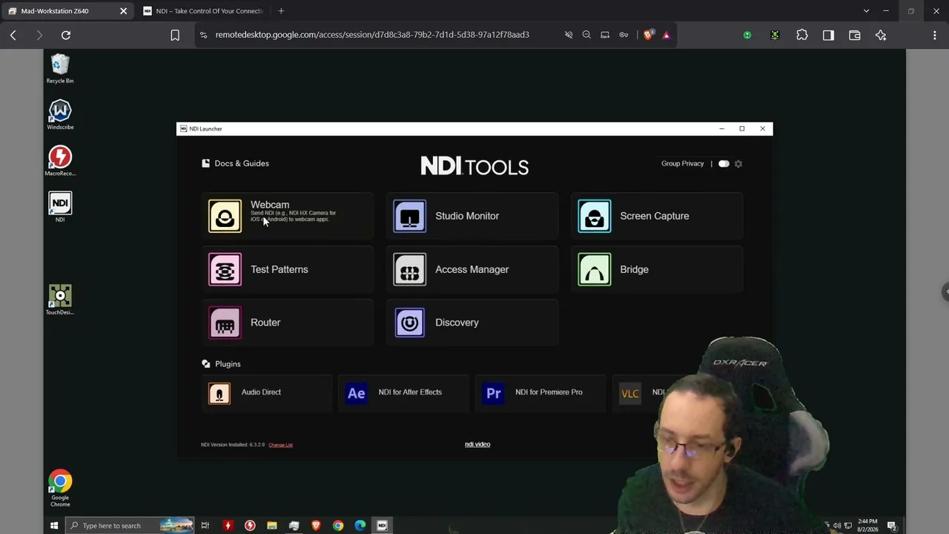The image size is (949, 534).
Task: Click the NDI for Premiere Pro label
Action: pos(549,392)
